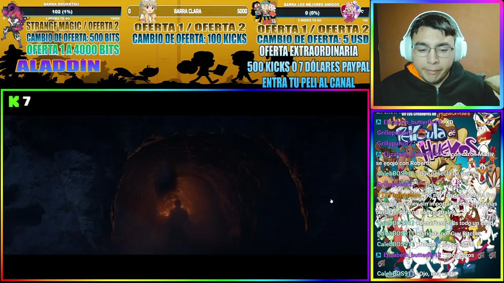The height and width of the screenshot is (283, 504).
Task: Click the 'ENTRA TU PELI AL CANAL' text
Action: [308, 83]
